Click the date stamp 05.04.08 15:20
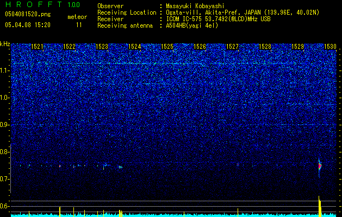The image size is (342, 217). [x=28, y=25]
